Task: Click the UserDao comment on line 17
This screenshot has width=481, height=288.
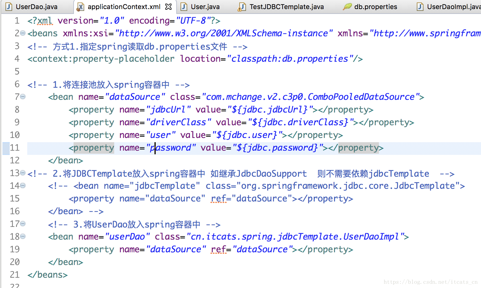Action: click(x=134, y=224)
